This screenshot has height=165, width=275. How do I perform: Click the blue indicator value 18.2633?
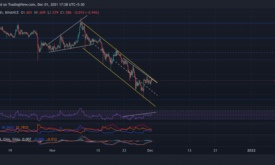coord(7,128)
